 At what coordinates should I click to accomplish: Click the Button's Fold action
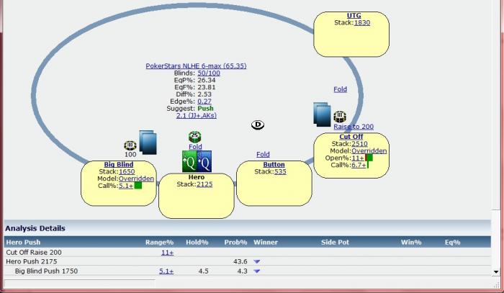263,155
